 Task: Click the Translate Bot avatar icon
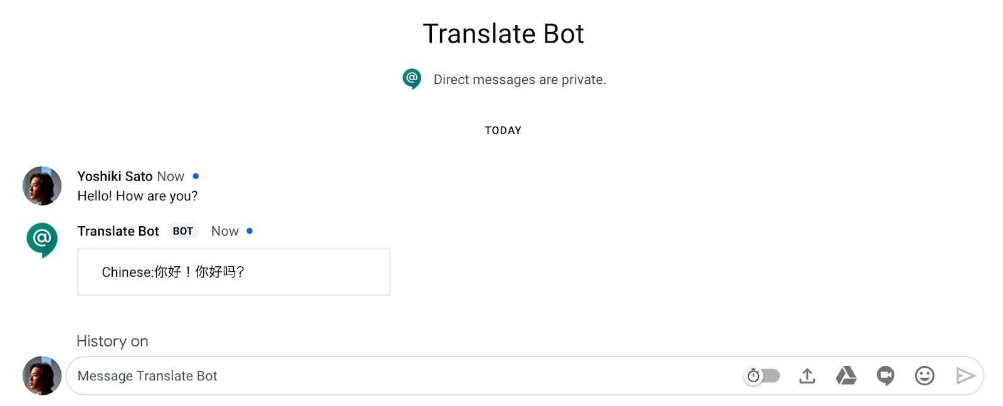click(42, 240)
